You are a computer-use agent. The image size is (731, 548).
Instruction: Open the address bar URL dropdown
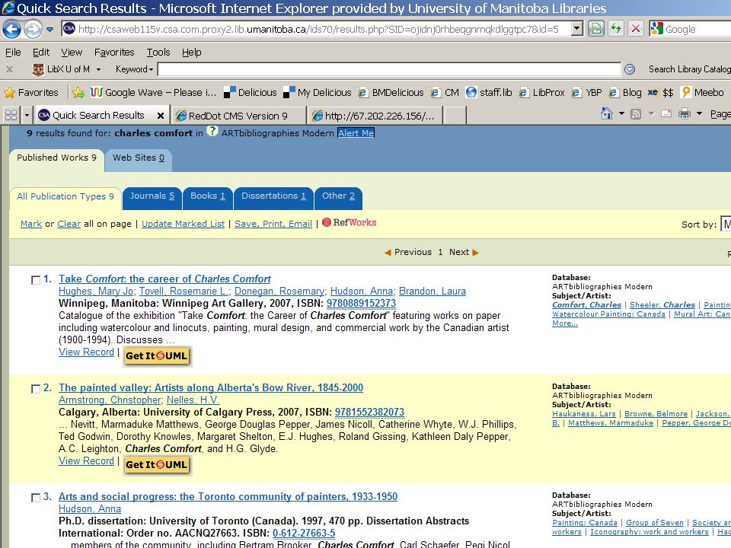coord(576,29)
